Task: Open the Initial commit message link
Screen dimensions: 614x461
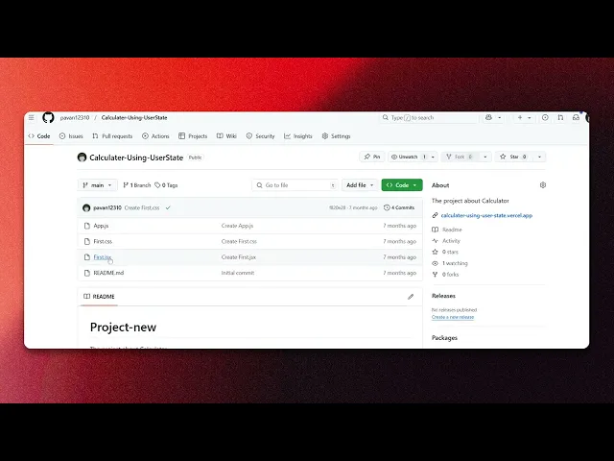Action: coord(238,273)
